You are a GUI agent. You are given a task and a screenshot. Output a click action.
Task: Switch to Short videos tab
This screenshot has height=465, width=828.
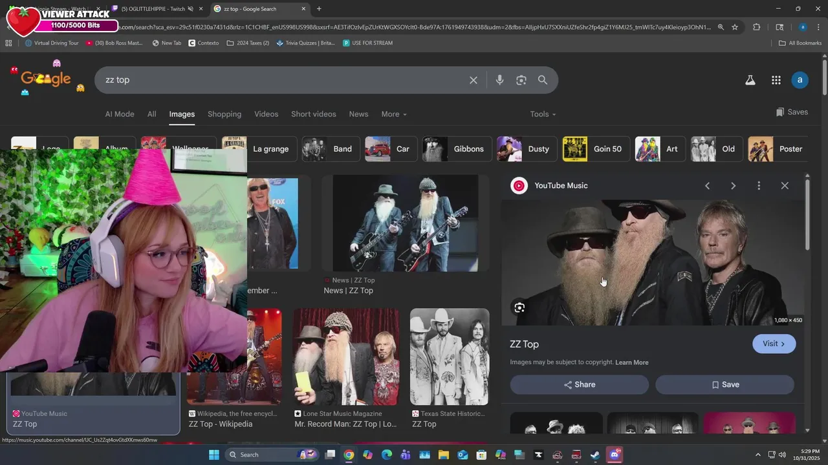pyautogui.click(x=314, y=114)
